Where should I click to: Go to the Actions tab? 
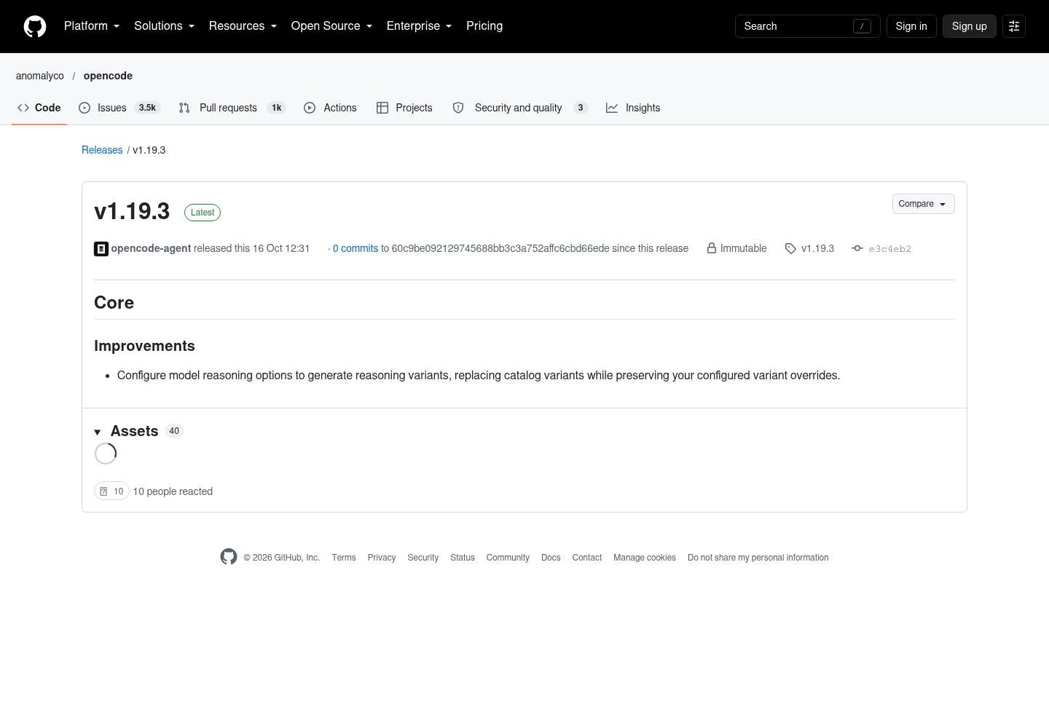point(330,108)
